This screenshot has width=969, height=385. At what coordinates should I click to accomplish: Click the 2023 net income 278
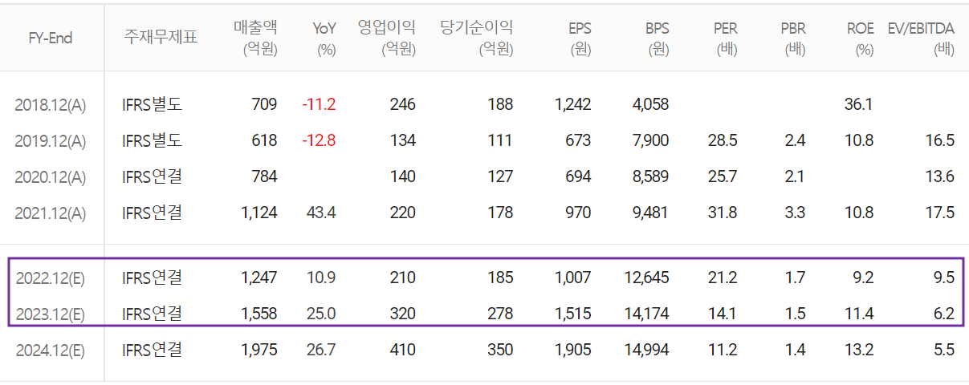click(499, 314)
